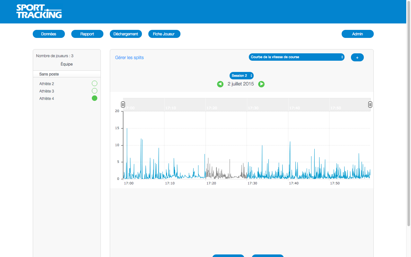Viewport: 411px width, 257px height.
Task: Open the Déchargement page
Action: (x=126, y=34)
